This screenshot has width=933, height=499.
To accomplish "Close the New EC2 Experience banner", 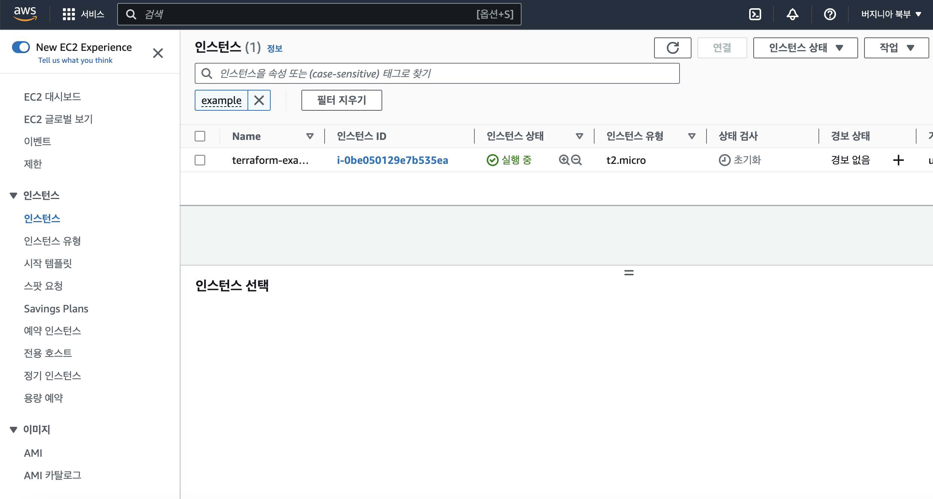I will tap(158, 53).
